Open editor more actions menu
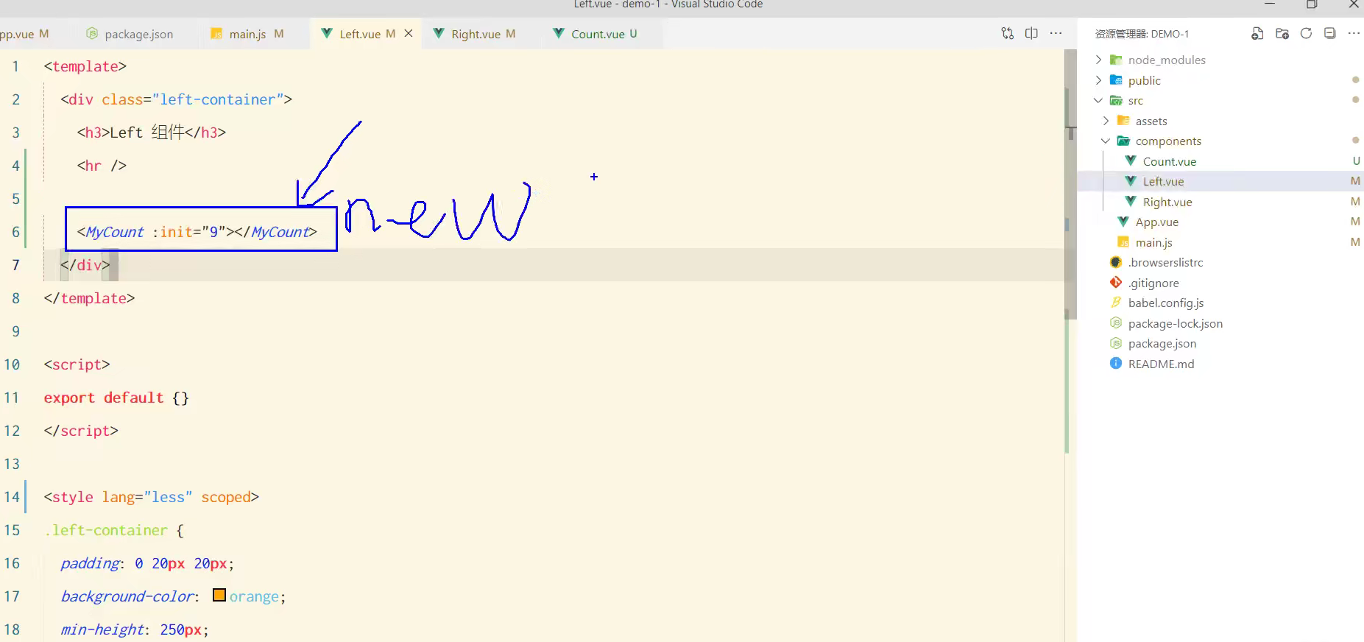The image size is (1364, 642). pyautogui.click(x=1056, y=33)
